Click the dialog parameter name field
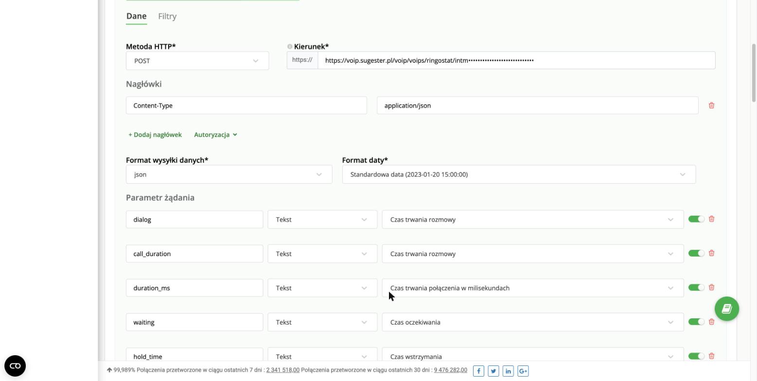757x381 pixels. (x=194, y=220)
